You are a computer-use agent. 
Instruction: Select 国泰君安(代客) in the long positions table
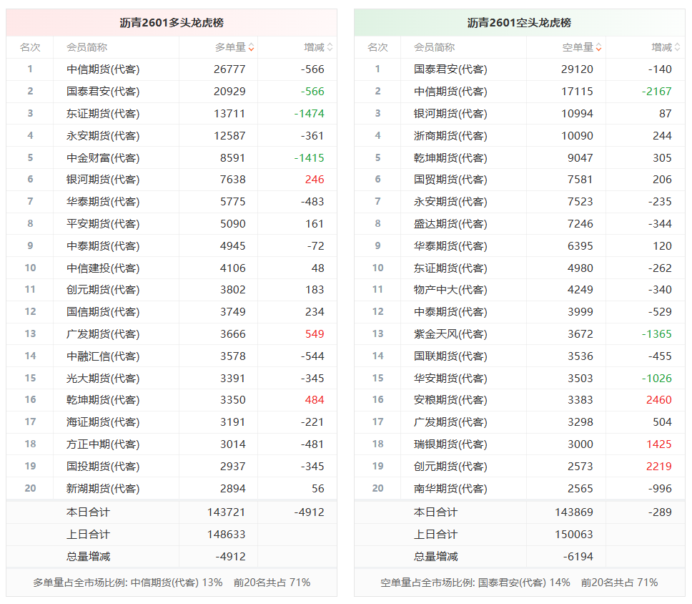coord(103,92)
